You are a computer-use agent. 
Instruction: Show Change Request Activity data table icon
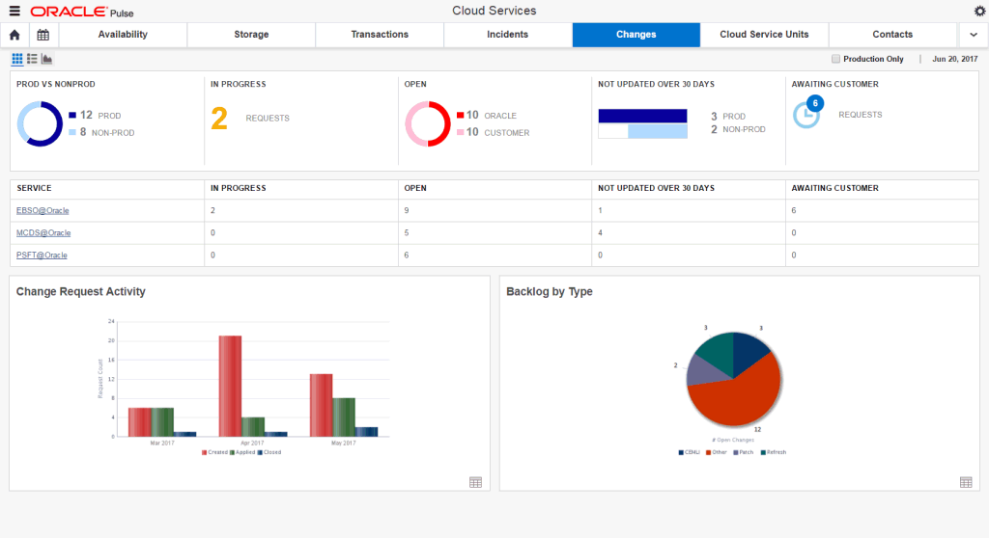(475, 482)
